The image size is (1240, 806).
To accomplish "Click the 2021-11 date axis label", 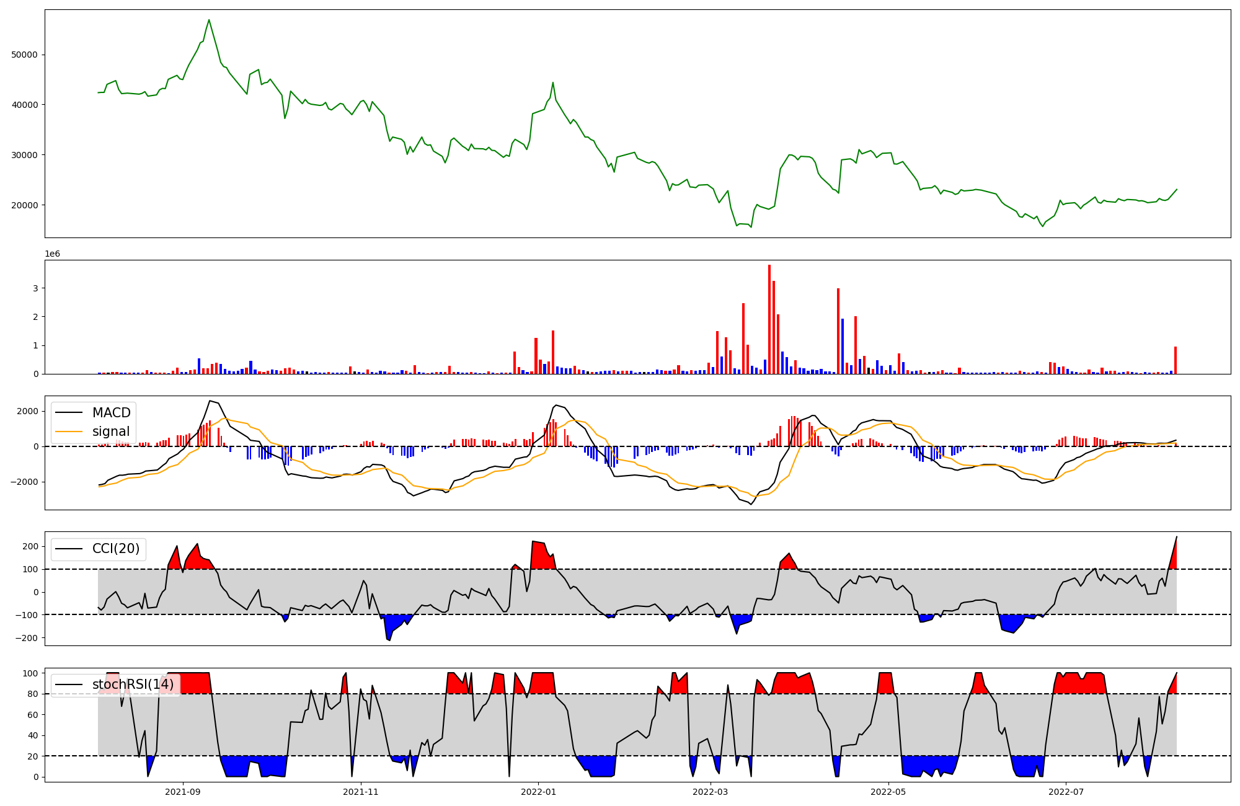I will [360, 792].
